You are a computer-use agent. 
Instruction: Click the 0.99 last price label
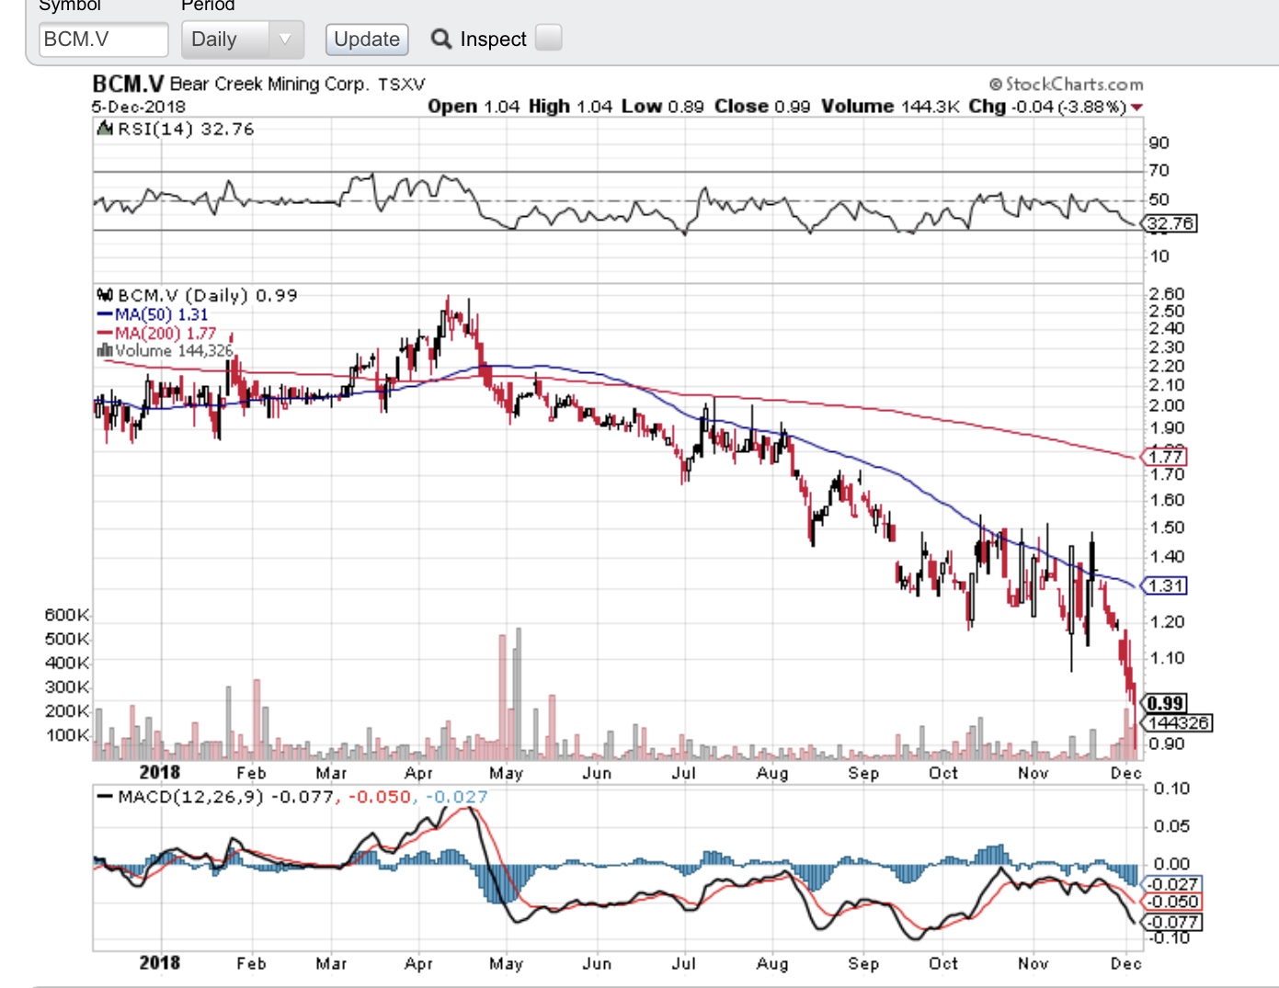1165,703
